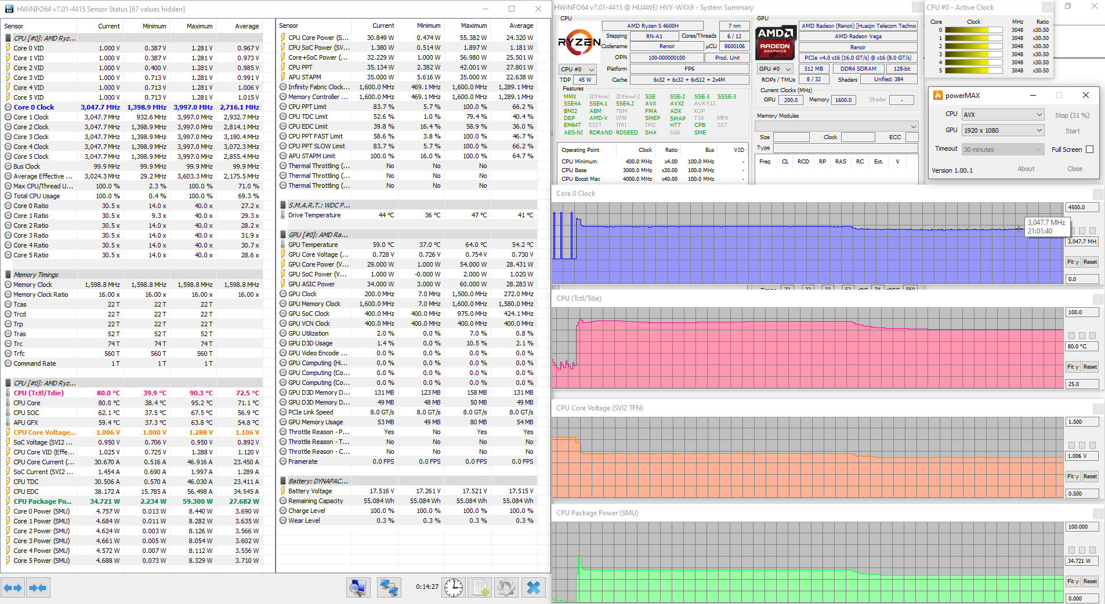
Task: Close the CPU Core Voltage graph panel
Action: pos(1098,408)
